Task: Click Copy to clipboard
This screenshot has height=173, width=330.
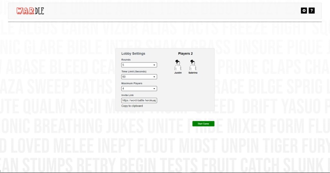Action: (x=132, y=106)
